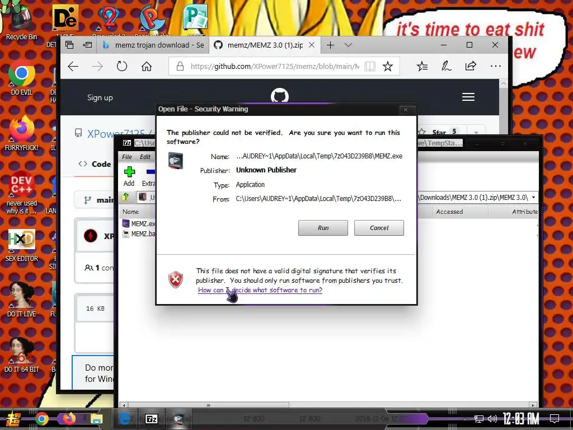Refresh the Edge browser page
This screenshot has height=430, width=573.
tap(121, 66)
